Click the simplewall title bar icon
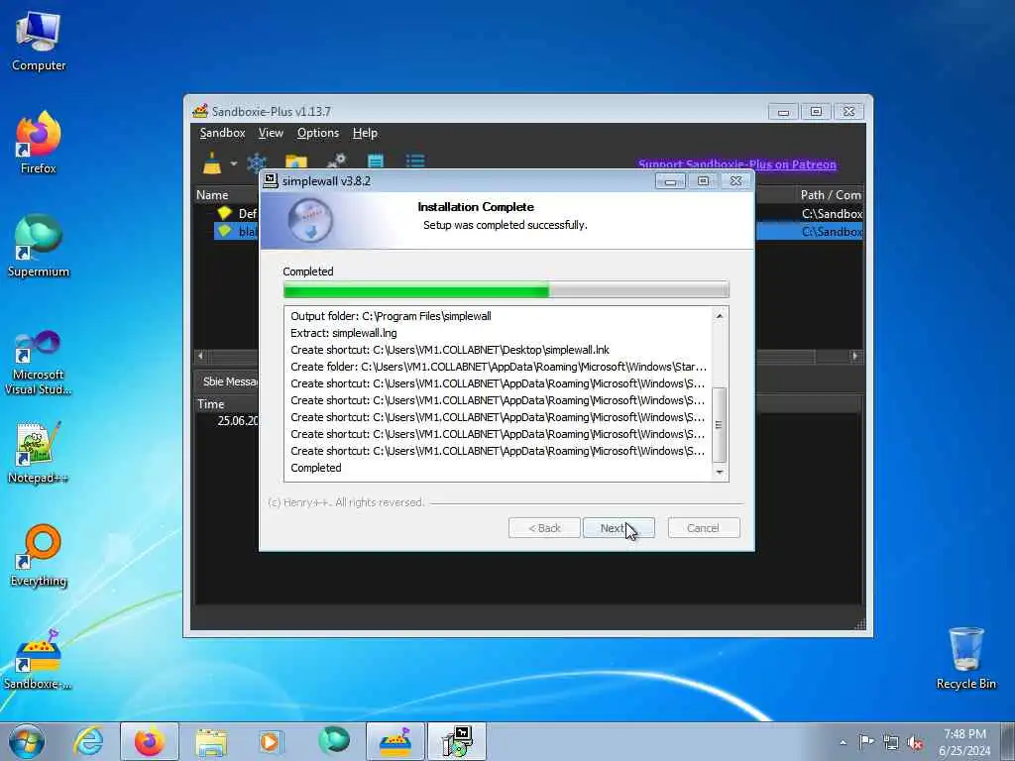The width and height of the screenshot is (1015, 761). [x=272, y=180]
